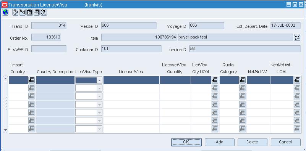Open the item comments speech bubble icon
The height and width of the screenshot is (151, 306).
coord(297,37)
